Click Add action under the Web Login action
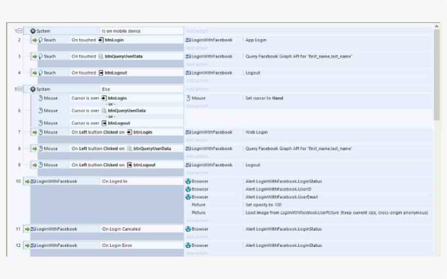 click(197, 140)
